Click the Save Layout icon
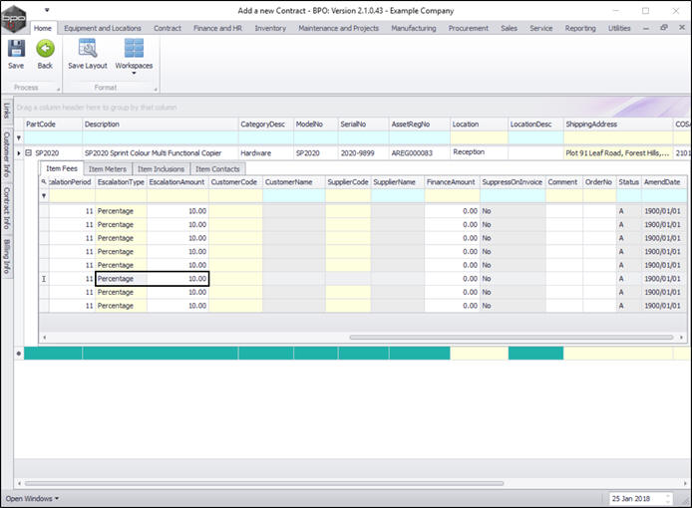This screenshot has height=508, width=692. (88, 49)
